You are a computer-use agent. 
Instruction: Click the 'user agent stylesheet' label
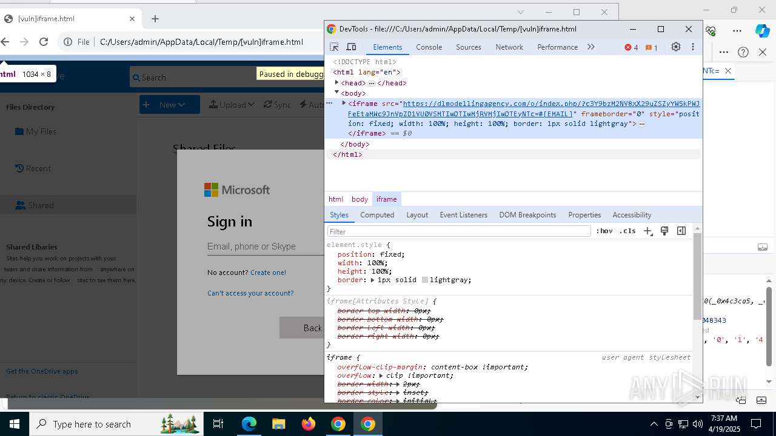(646, 357)
